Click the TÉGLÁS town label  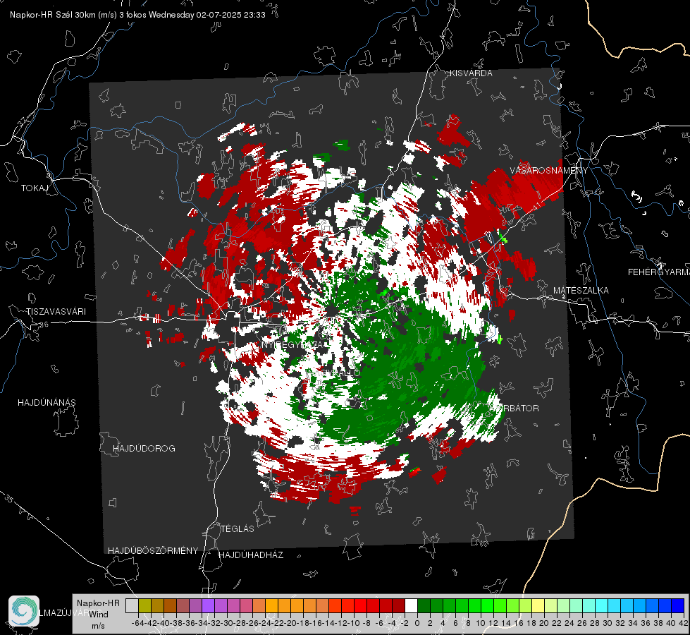click(x=238, y=528)
